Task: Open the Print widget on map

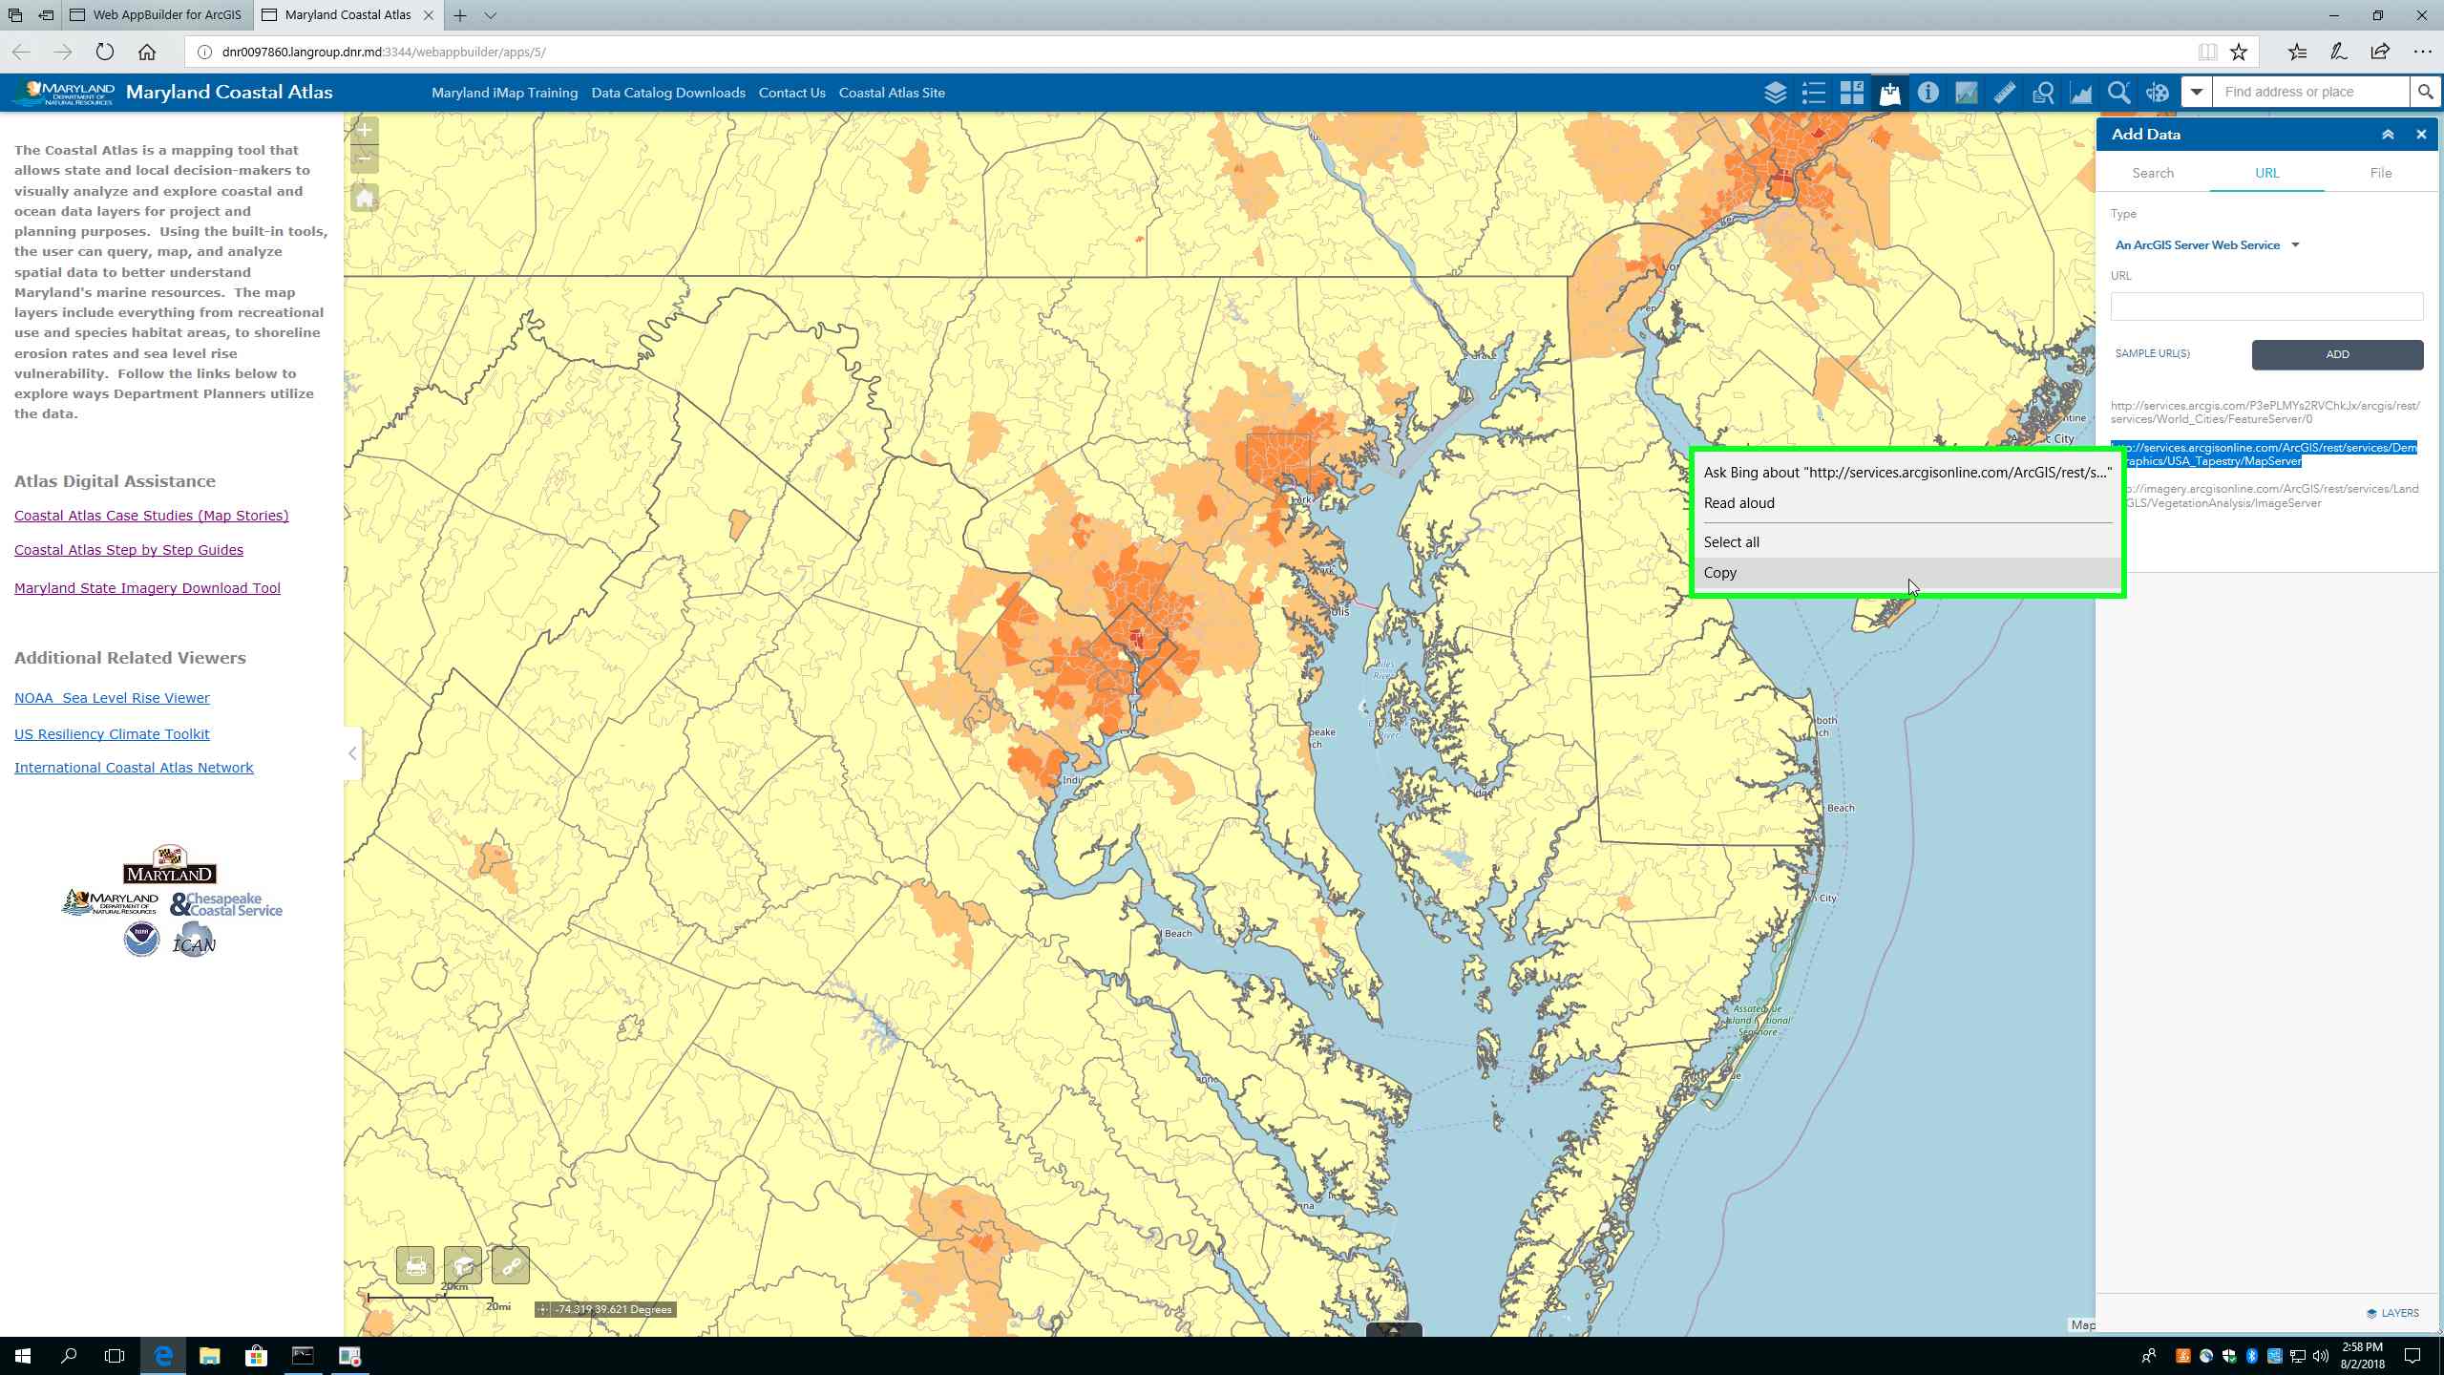Action: pos(415,1266)
